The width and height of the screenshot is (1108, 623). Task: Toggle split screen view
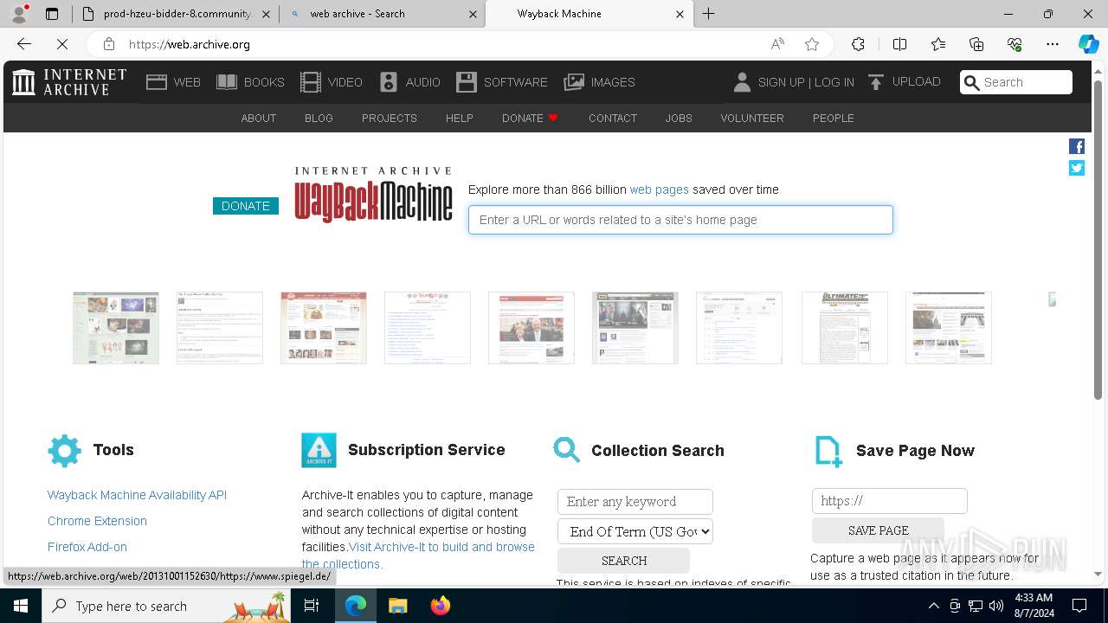coord(899,44)
